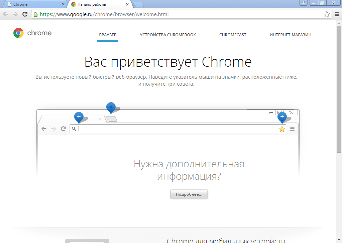Click the vertical scrollbar thumb

tap(339, 89)
